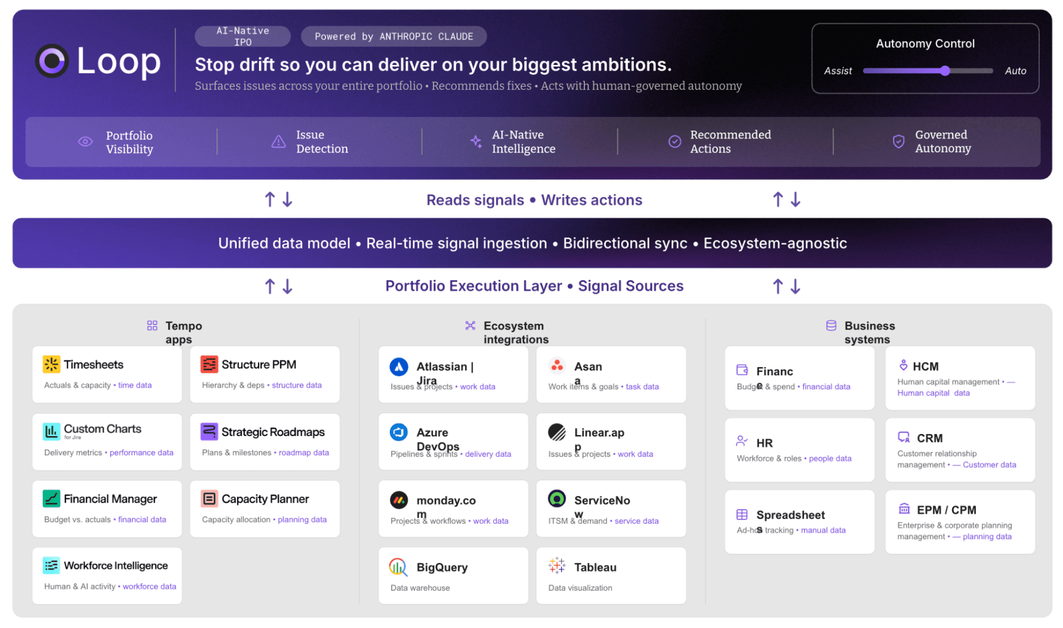Click the 'Data visualization' caption under Tableau
1063x628 pixels.
point(580,588)
